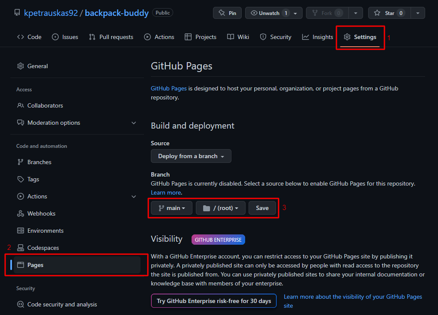The width and height of the screenshot is (438, 315).
Task: Open the GitHub Pages documentation link
Action: click(x=169, y=89)
